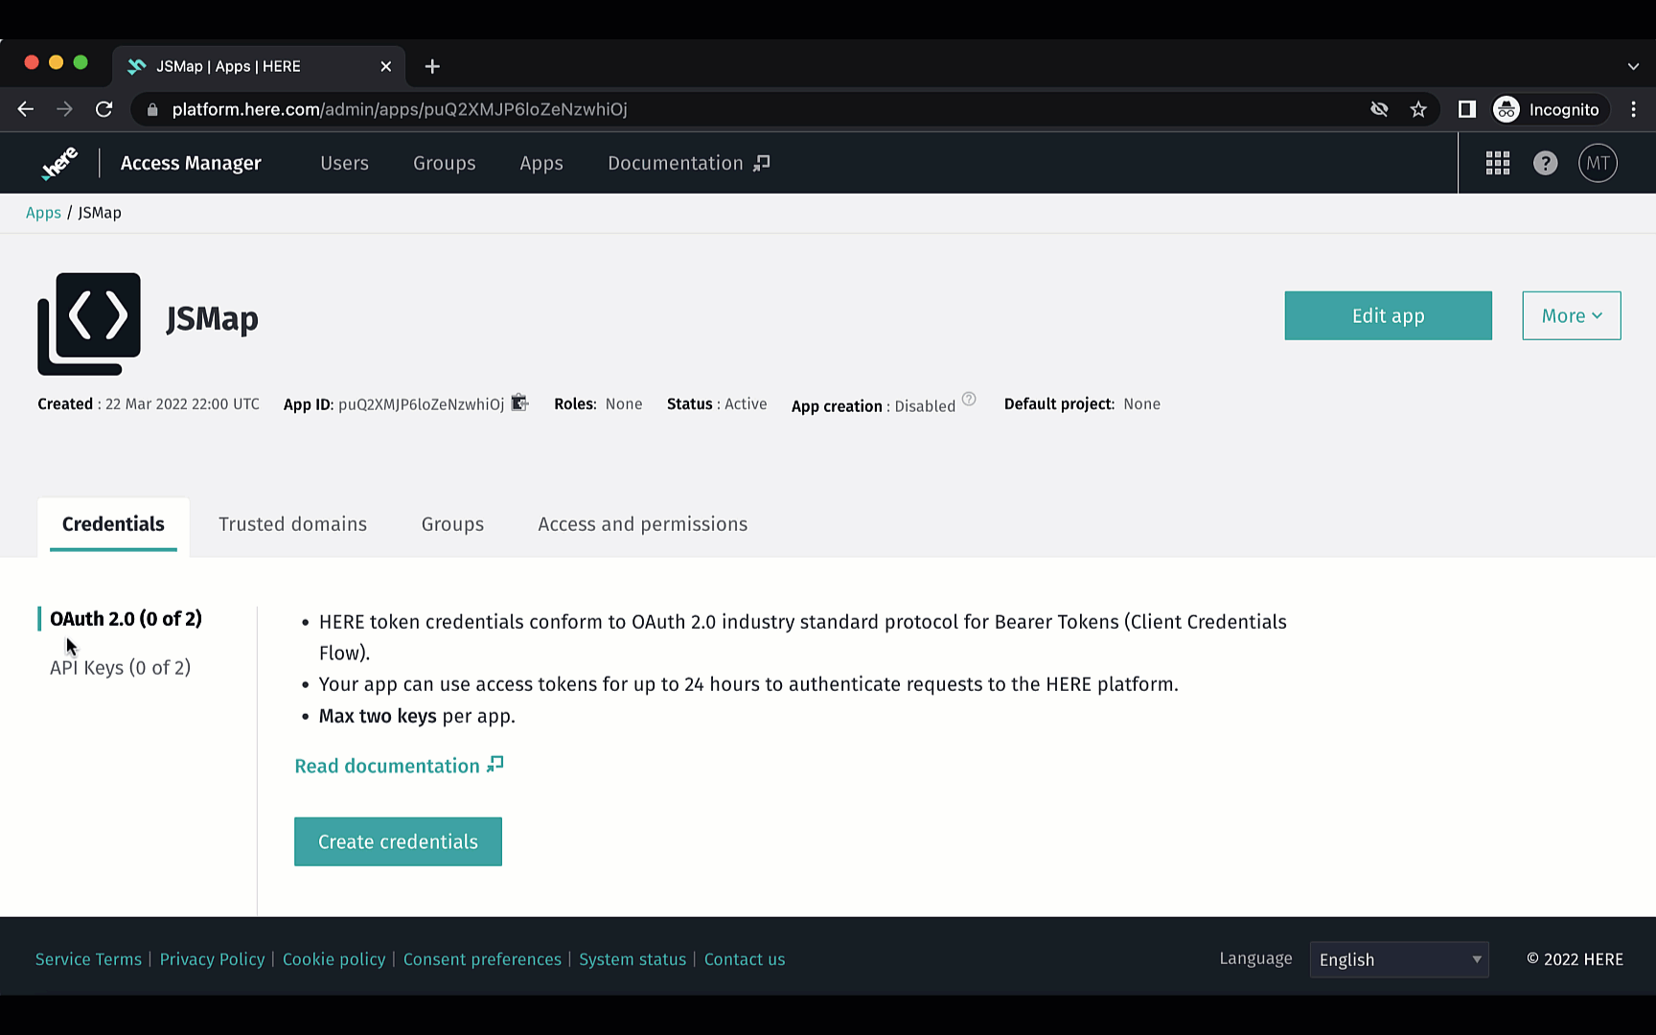Reload the current page
The height and width of the screenshot is (1035, 1656).
(x=104, y=109)
